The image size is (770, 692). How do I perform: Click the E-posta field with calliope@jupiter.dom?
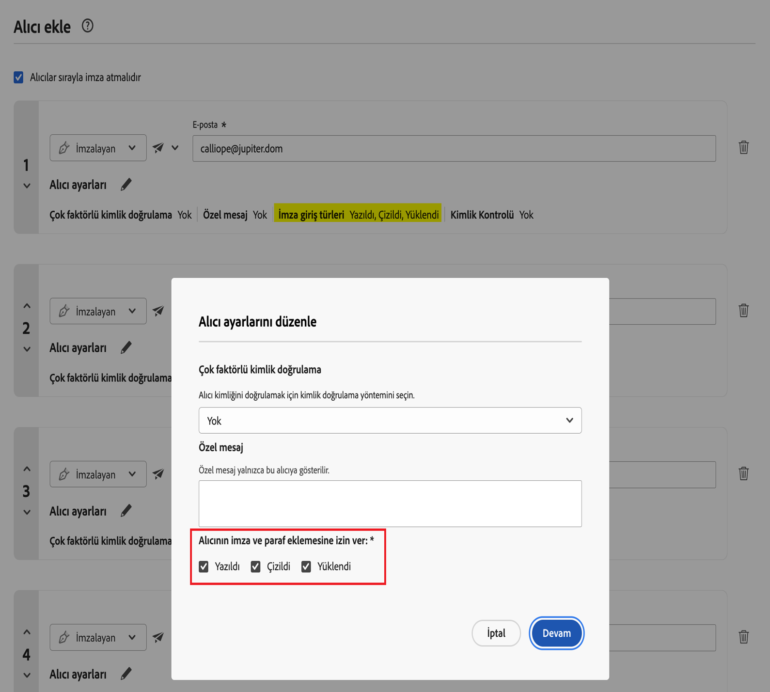(454, 149)
